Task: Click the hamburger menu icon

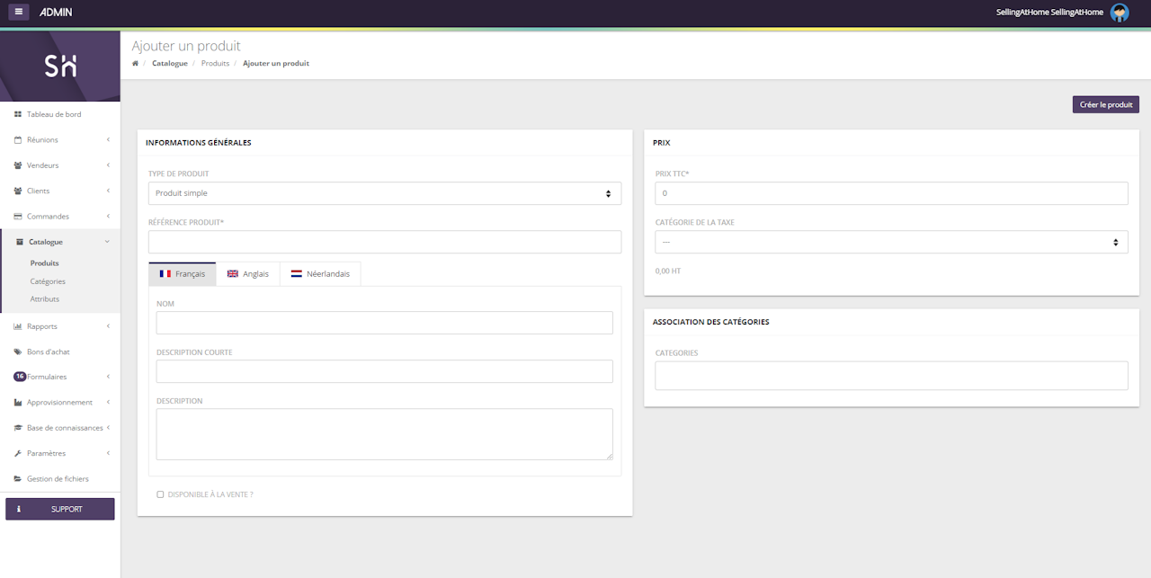Action: pos(19,13)
